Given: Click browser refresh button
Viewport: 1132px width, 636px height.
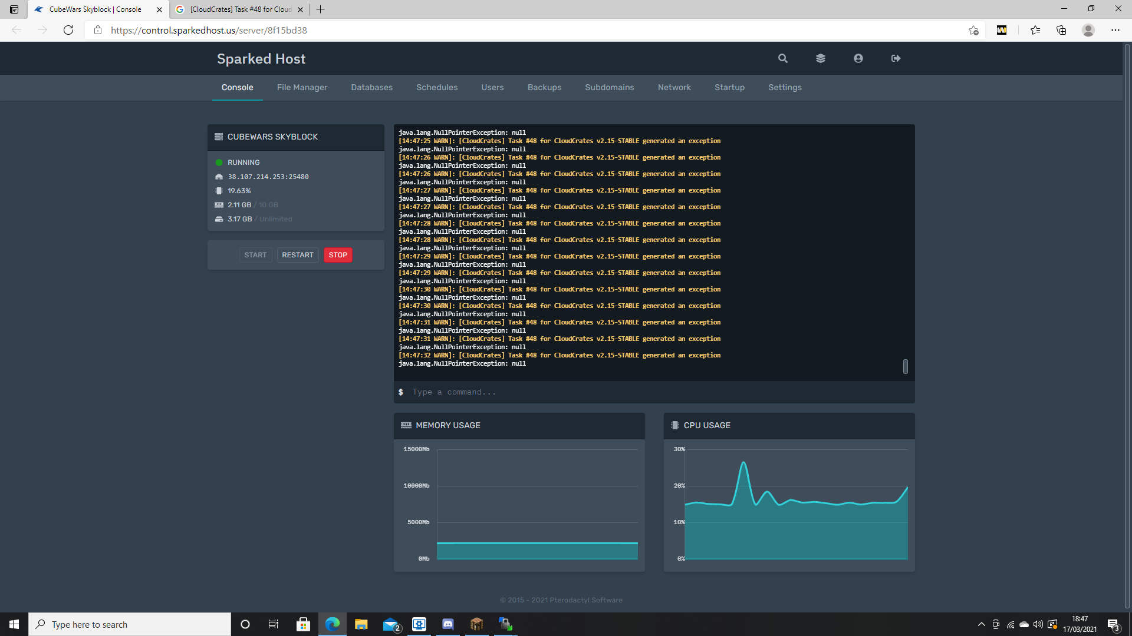Looking at the screenshot, I should click(68, 30).
